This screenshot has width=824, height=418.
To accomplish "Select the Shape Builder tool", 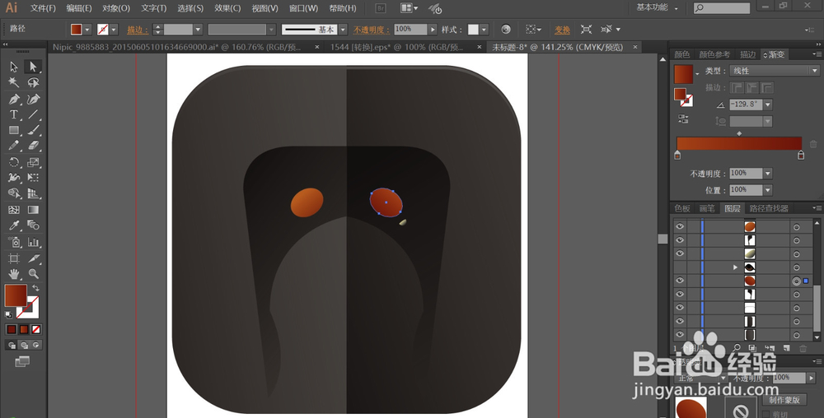I will point(14,193).
